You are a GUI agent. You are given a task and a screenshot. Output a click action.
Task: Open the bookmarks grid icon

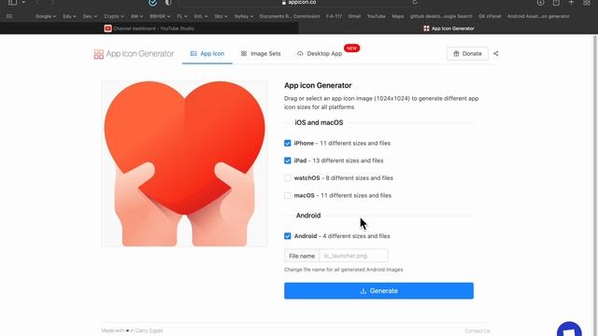(x=9, y=16)
